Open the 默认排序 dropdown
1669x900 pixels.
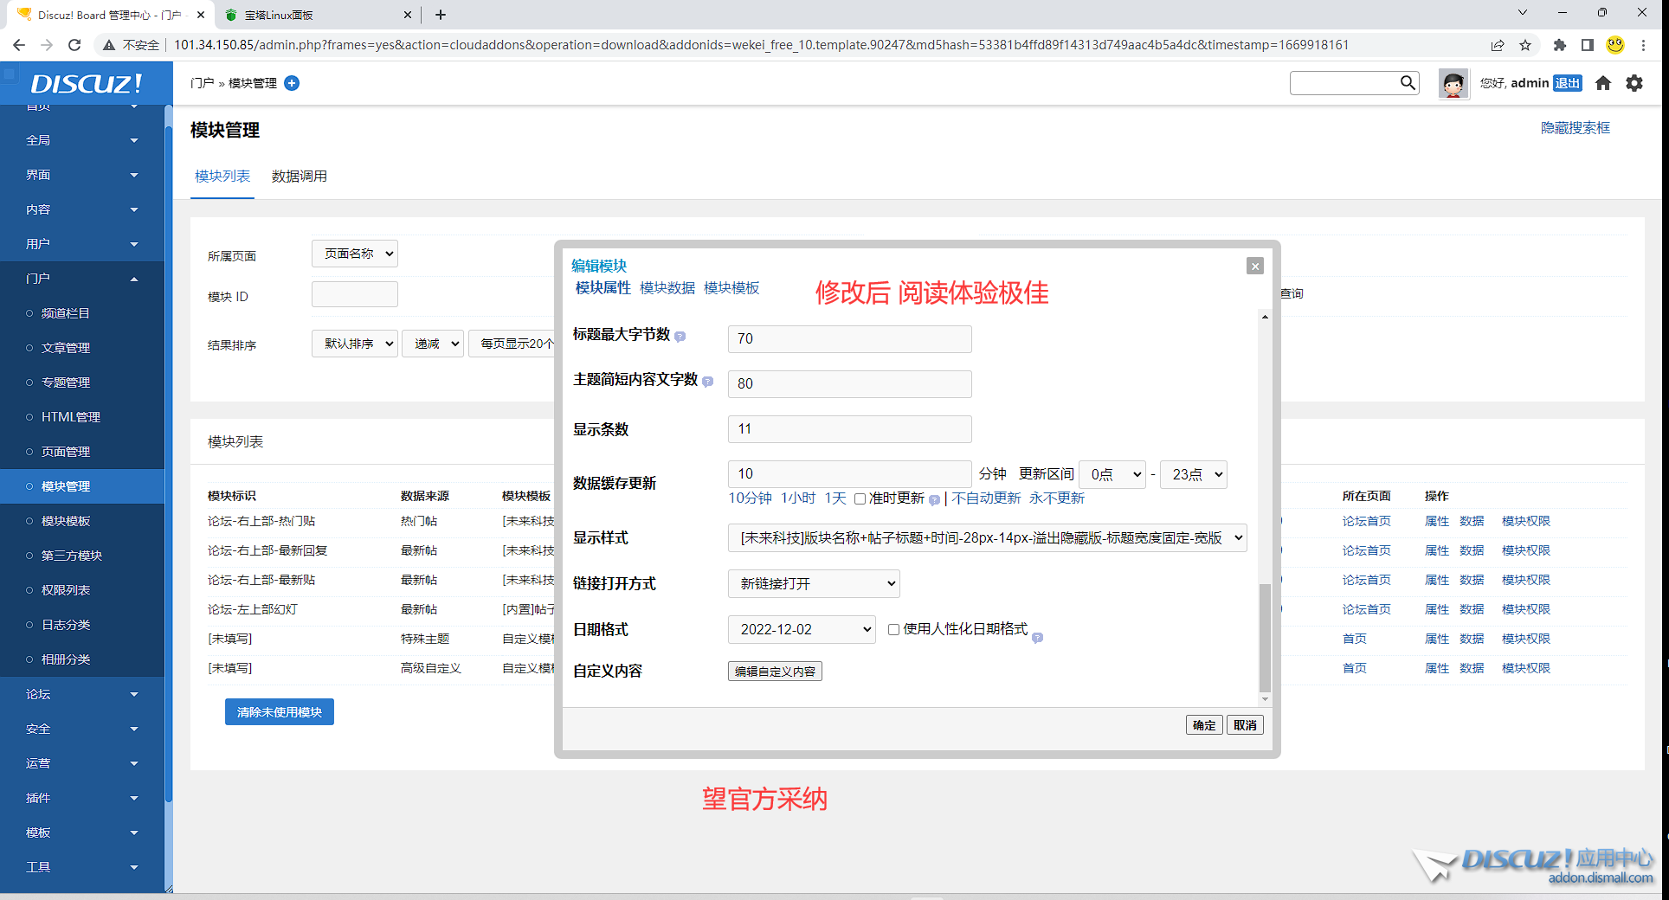tap(355, 344)
